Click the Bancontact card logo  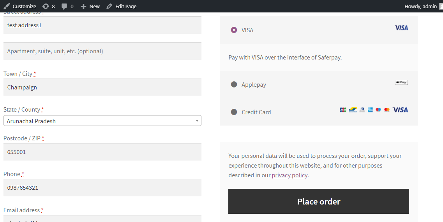point(353,110)
